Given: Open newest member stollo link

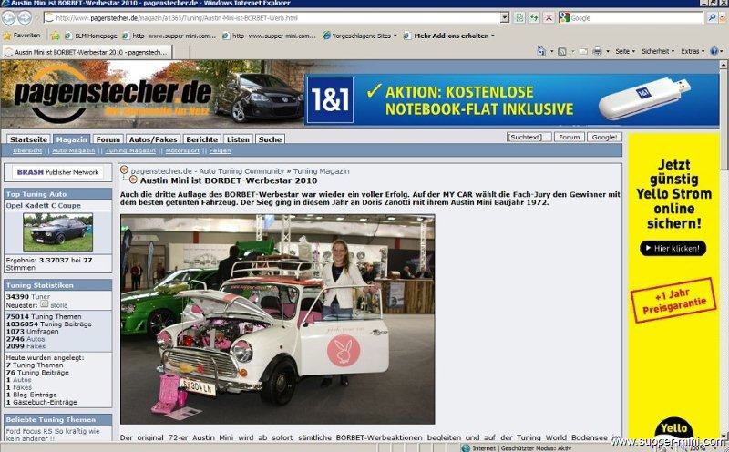Looking at the screenshot, I should click(58, 305).
